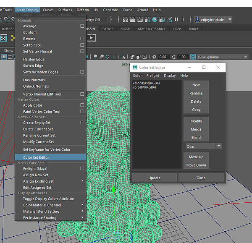Screen dimensions: 252x243
Task: Toggle the color management ON button
Action: click(x=193, y=57)
